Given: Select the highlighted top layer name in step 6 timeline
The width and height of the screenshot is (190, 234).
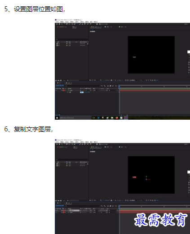Looking at the screenshot, I should [74, 211].
